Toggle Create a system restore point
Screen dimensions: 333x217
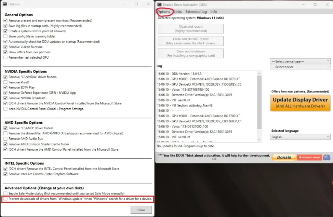(6, 31)
